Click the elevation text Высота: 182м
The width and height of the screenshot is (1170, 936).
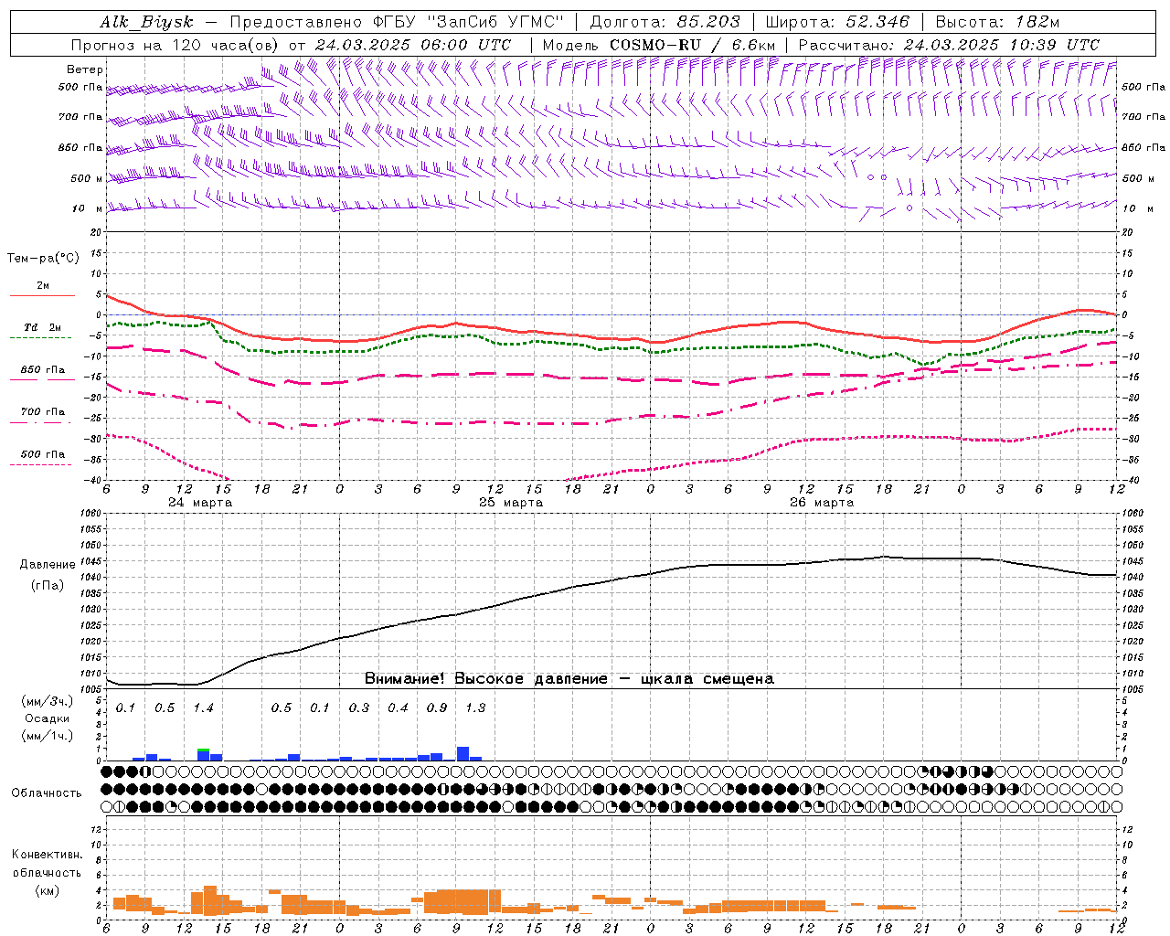(997, 22)
